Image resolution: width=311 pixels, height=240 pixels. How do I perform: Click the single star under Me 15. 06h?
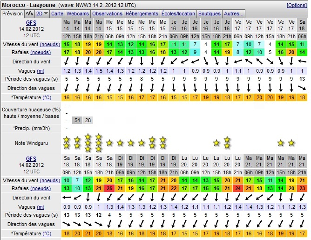(x=109, y=143)
